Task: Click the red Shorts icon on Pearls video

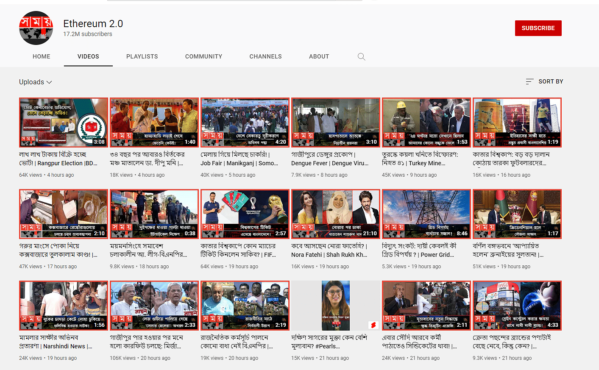Action: pos(373,325)
